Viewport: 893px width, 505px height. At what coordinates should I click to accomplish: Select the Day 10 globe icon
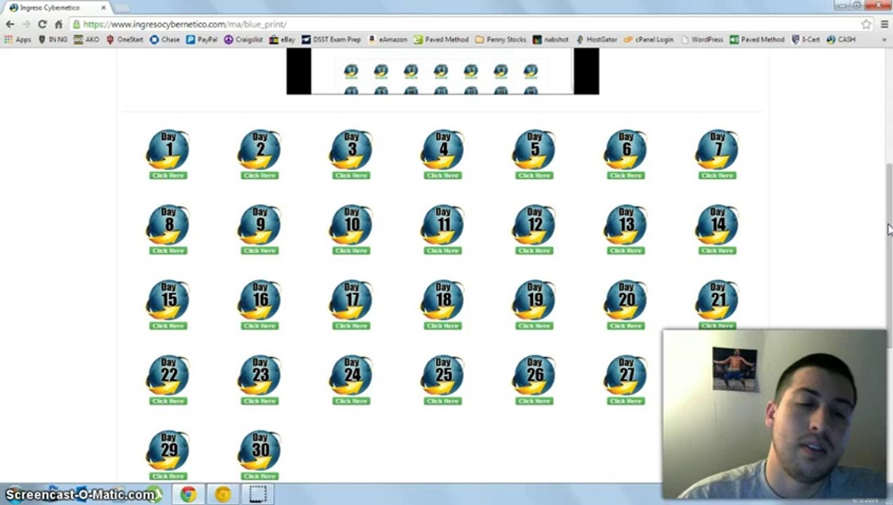point(351,224)
